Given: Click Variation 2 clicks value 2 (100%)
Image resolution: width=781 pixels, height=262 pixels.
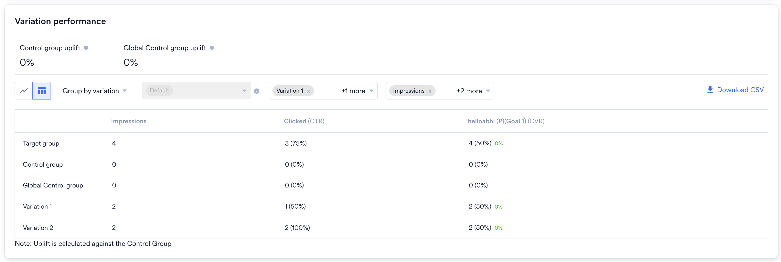Looking at the screenshot, I should [297, 228].
